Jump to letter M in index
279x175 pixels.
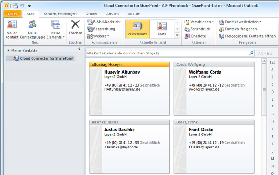pyautogui.click(x=272, y=158)
